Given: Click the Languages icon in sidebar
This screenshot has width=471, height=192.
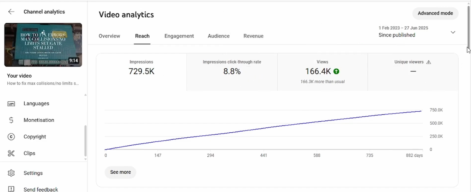Looking at the screenshot, I should 11,104.
